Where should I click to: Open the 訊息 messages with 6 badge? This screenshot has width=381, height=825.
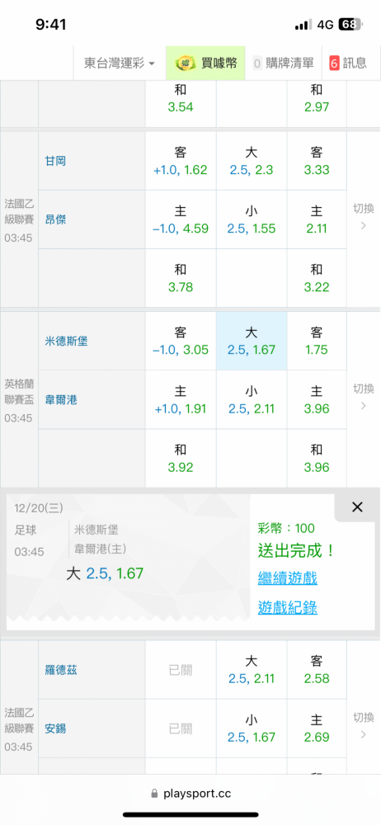click(348, 64)
